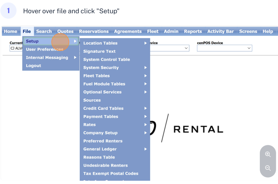Screen dimensions: 278x184
Task: Select System Control Table
Action: 106,59
